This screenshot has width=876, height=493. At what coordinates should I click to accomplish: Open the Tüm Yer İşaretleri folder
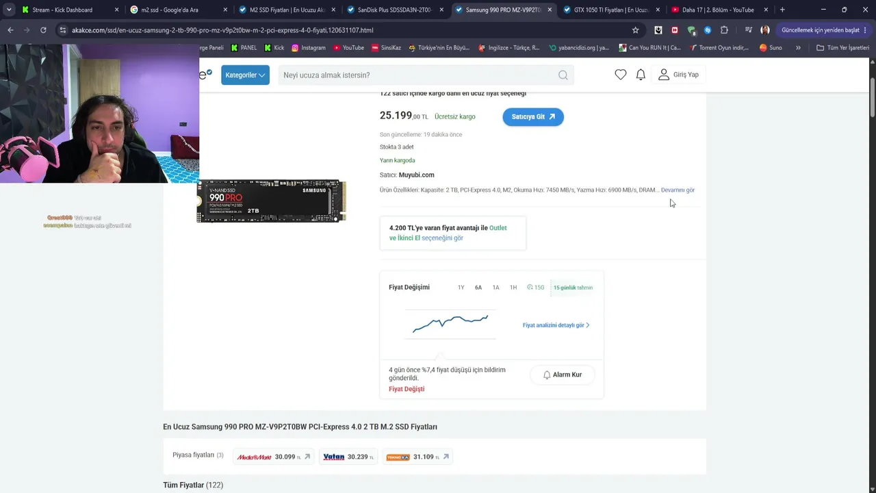tap(842, 48)
